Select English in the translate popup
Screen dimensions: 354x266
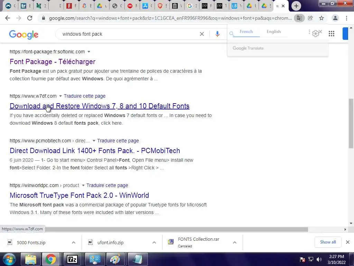(274, 32)
